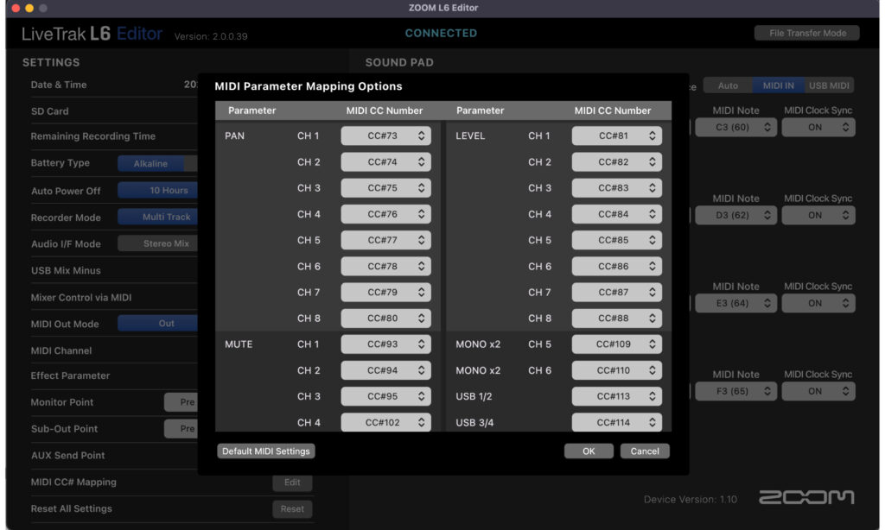Screen dimensions: 885x530
Task: Set Sub-Out Point to Pre
Action: pos(181,428)
